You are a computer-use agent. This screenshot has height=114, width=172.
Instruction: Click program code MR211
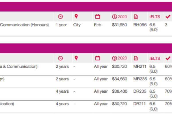[x=140, y=66]
